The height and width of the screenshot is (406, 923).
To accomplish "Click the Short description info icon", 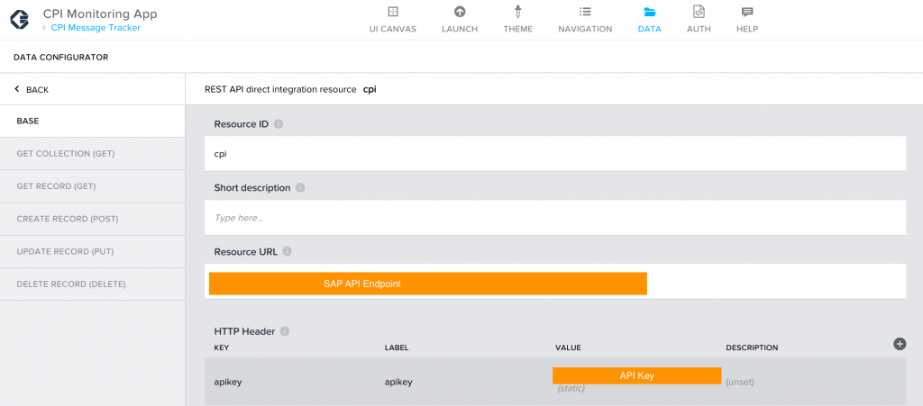I will click(299, 188).
